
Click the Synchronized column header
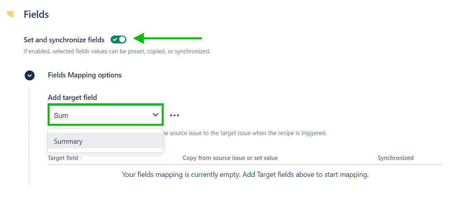[395, 158]
